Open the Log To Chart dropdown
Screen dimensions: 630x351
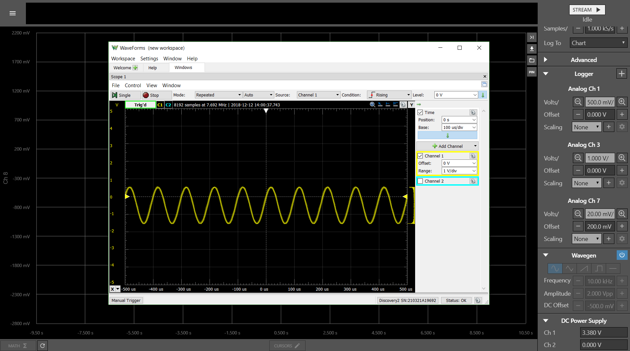pyautogui.click(x=598, y=43)
